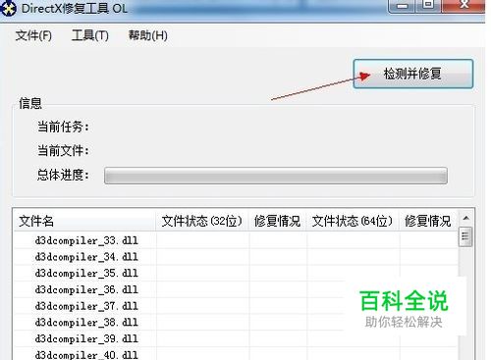This screenshot has height=360, width=491.
Task: Open the 帮助(H) menu
Action: point(148,35)
